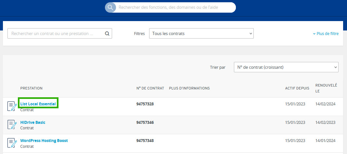Expand Plus de filtre options
The height and width of the screenshot is (154, 347).
326,34
